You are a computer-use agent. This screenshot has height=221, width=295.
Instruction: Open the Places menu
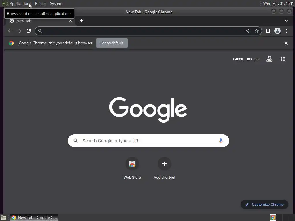(x=40, y=3)
